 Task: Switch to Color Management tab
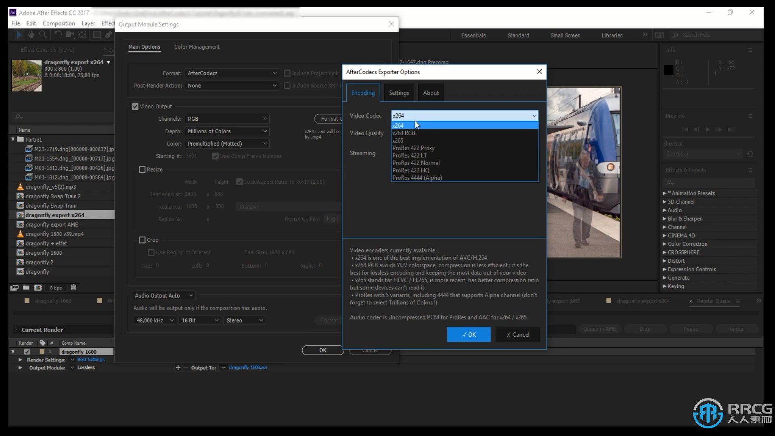(x=197, y=47)
